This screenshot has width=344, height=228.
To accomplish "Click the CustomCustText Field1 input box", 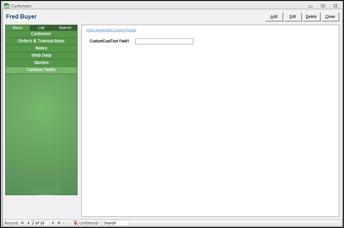I will pyautogui.click(x=164, y=42).
